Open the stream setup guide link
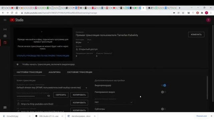214x120 pixels. [43, 56]
